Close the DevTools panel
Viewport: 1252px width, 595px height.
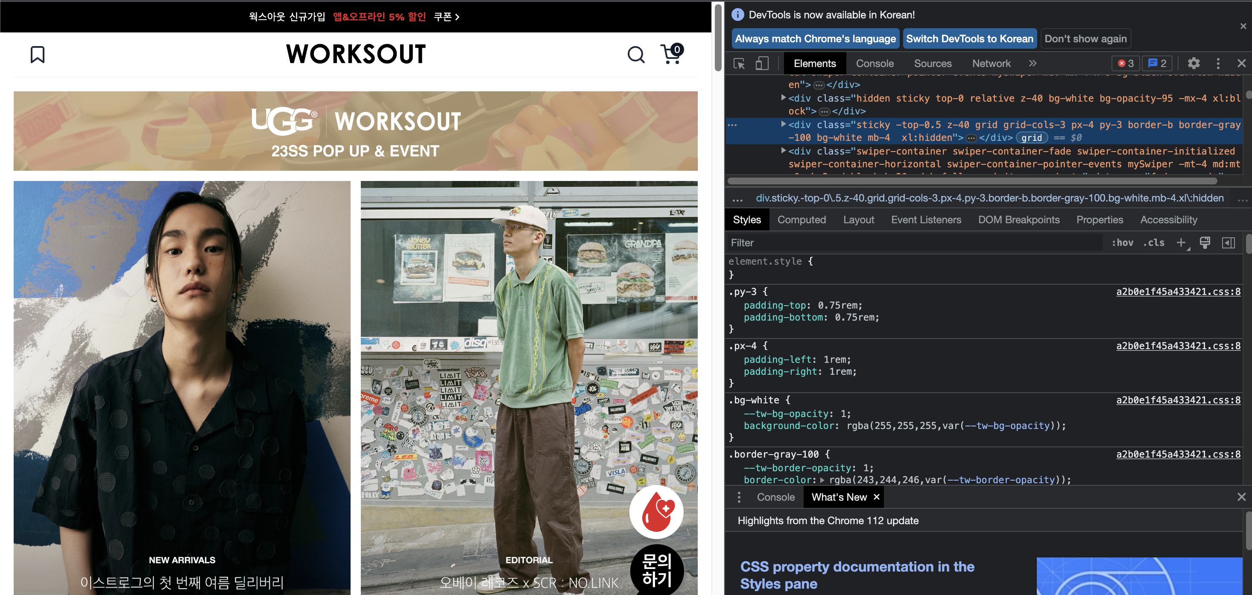coord(1241,64)
